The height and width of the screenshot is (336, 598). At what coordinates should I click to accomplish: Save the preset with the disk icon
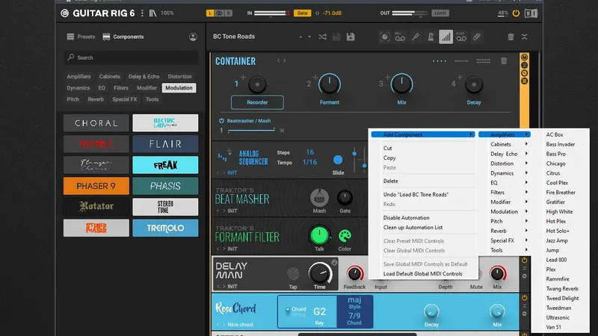pyautogui.click(x=336, y=37)
